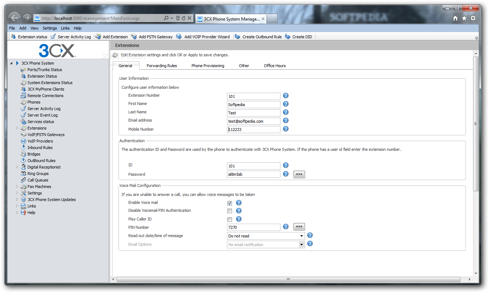Click PIN reveal button beside PIN Number

coord(299,227)
